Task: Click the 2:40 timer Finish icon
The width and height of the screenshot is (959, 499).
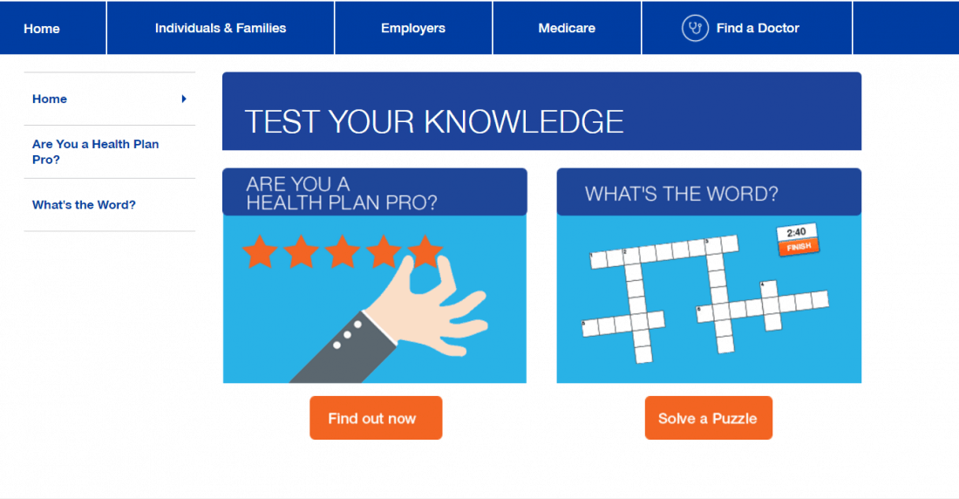Action: [798, 239]
